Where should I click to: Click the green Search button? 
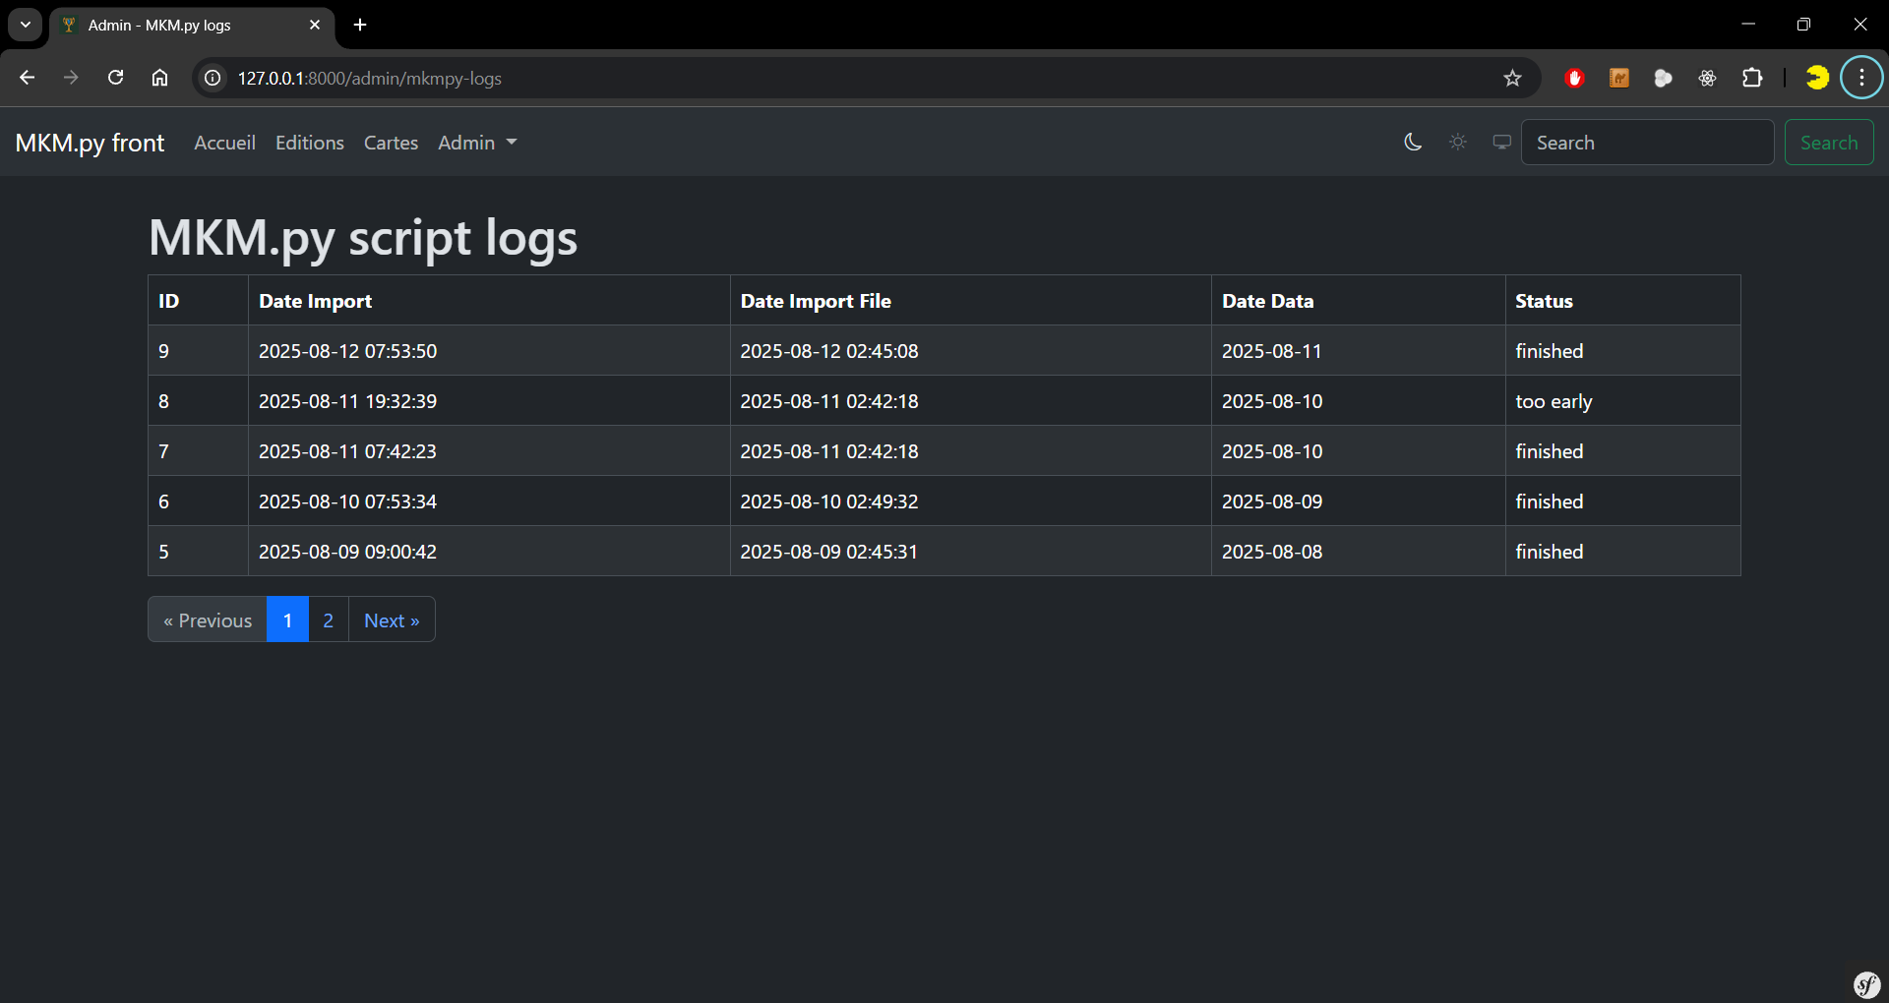click(1828, 143)
